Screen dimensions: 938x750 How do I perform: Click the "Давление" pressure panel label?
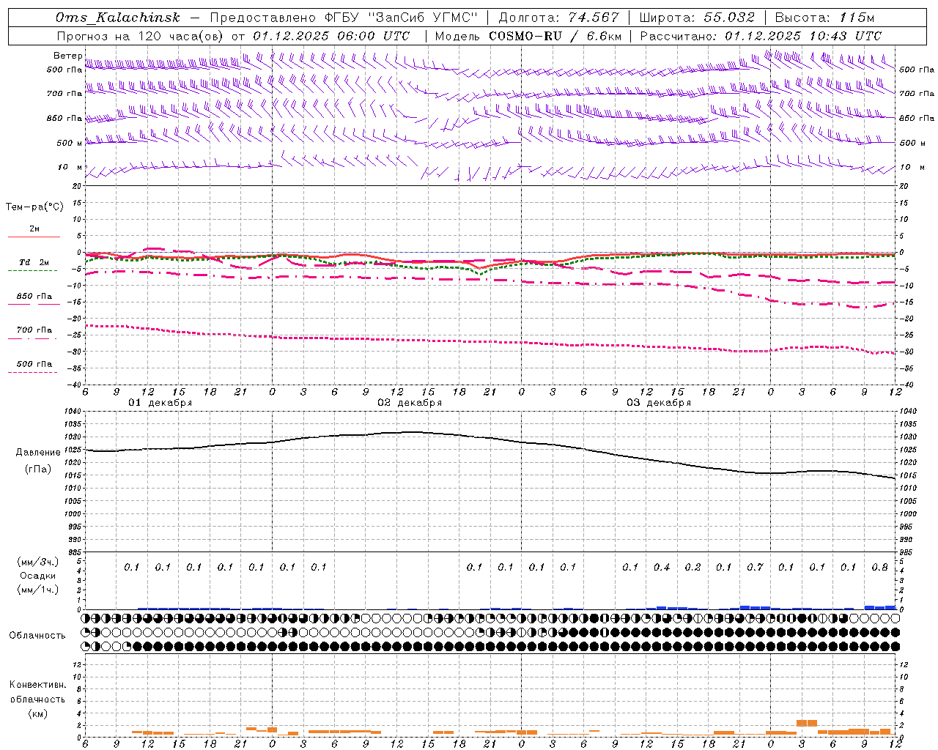(x=37, y=453)
